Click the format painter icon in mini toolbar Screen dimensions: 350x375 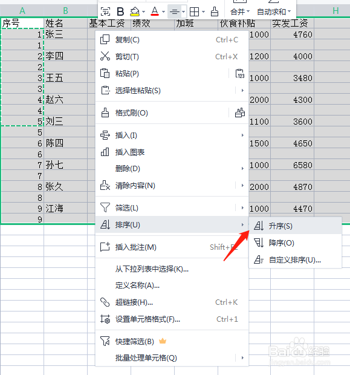click(x=215, y=11)
